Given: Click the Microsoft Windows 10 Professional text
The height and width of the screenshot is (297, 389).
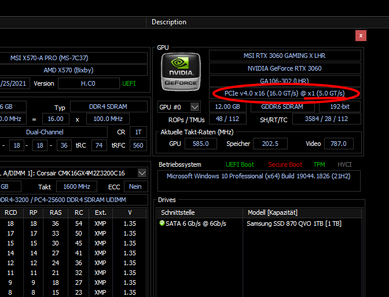Looking at the screenshot, I should pyautogui.click(x=259, y=176).
